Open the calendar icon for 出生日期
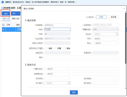 [x=69, y=39]
